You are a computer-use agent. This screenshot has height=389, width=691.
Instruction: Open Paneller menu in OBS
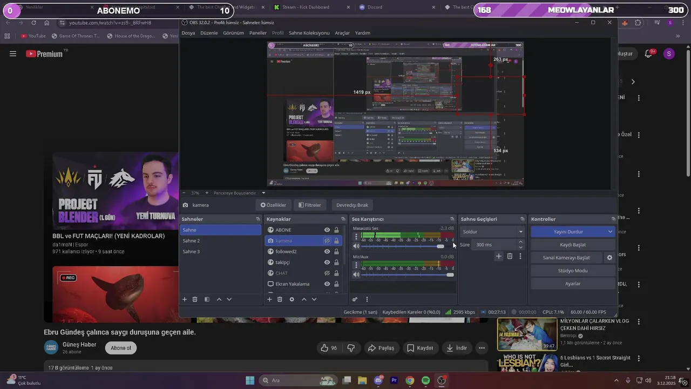[258, 33]
